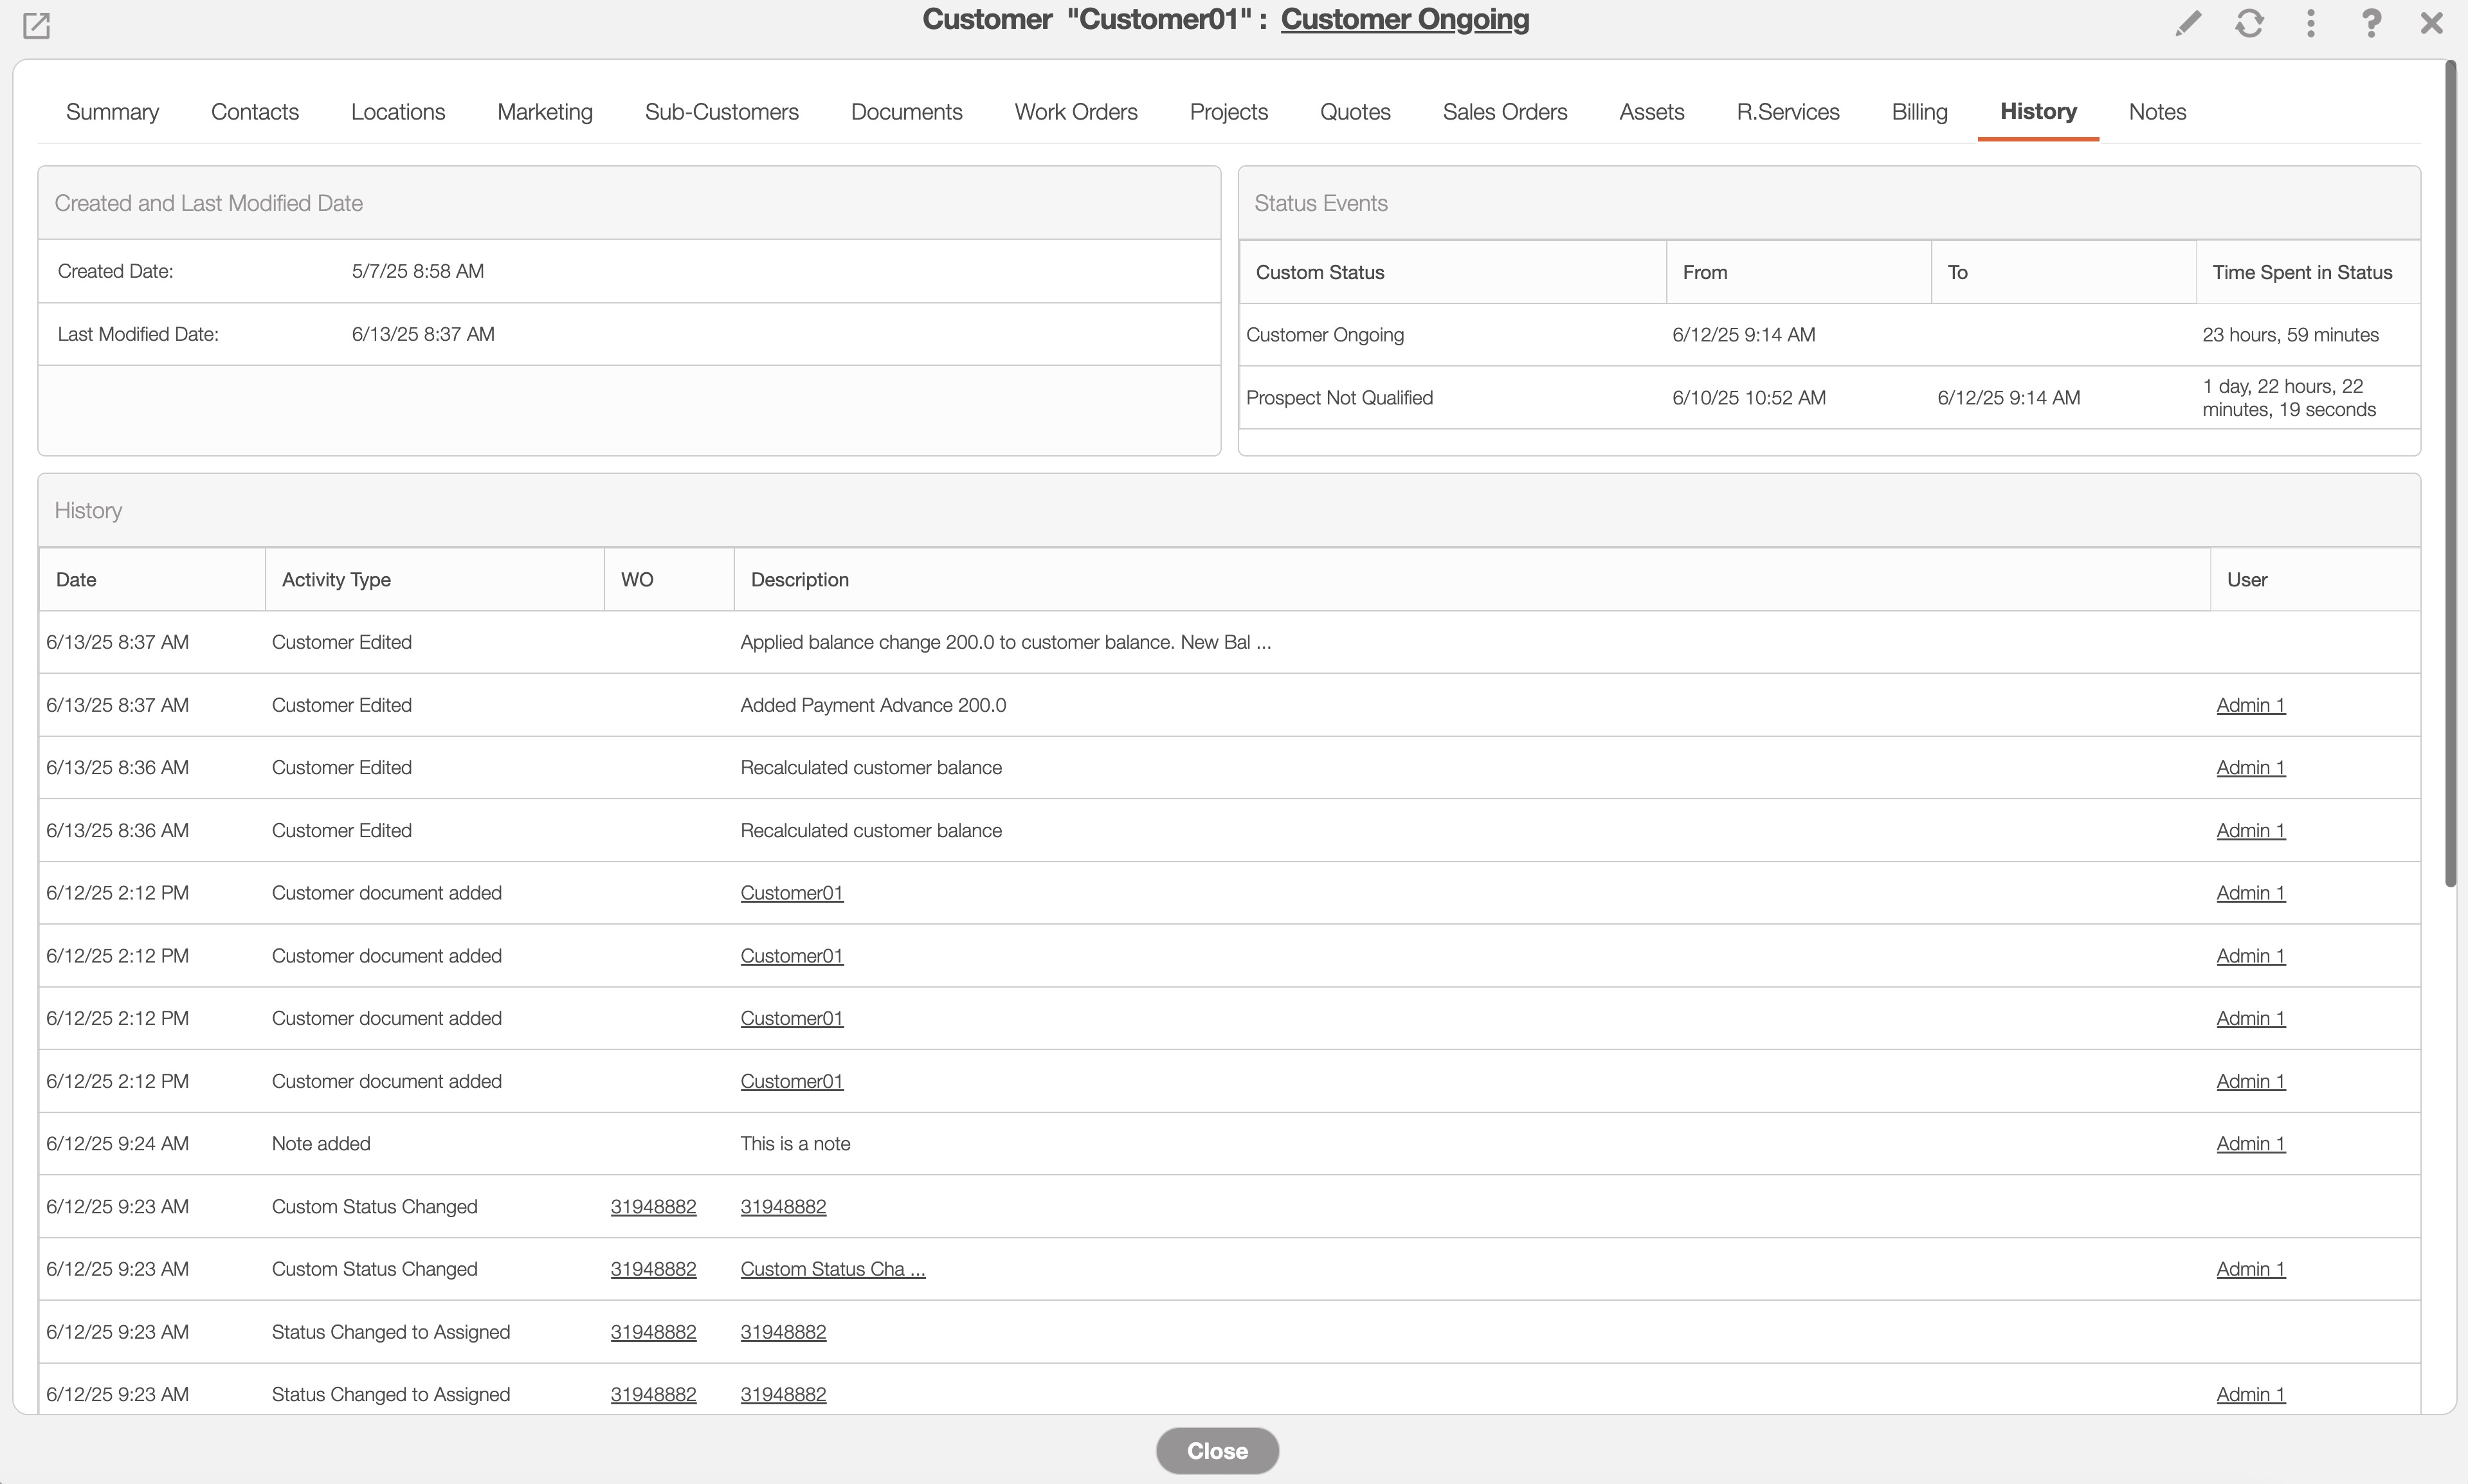
Task: Open customer in new window icon
Action: 36,25
